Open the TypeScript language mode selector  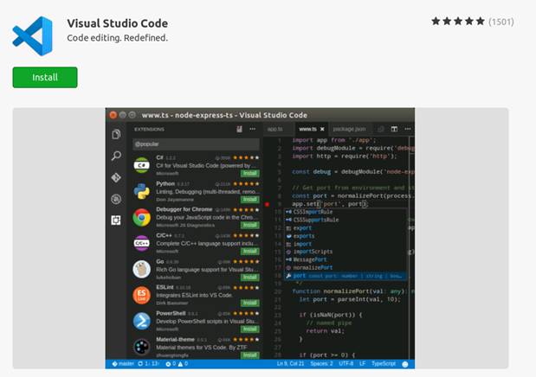pos(384,364)
